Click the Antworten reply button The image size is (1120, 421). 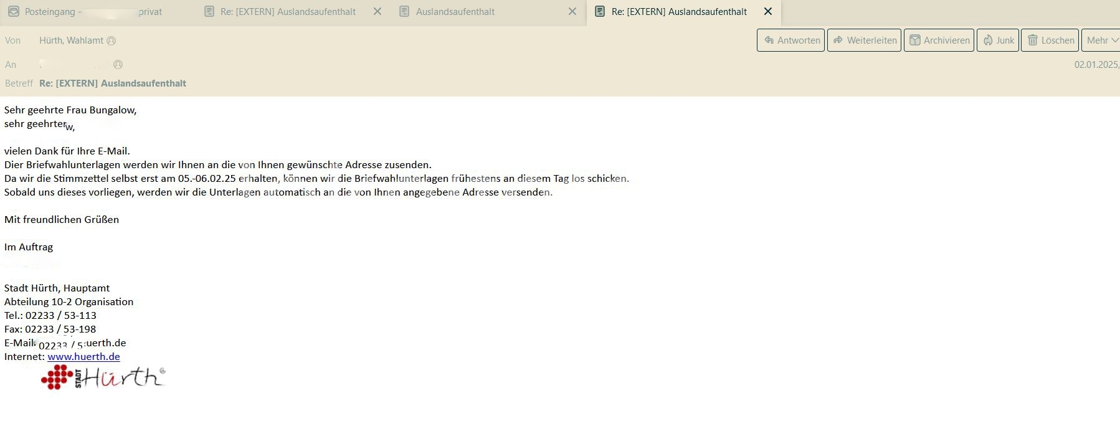[790, 40]
